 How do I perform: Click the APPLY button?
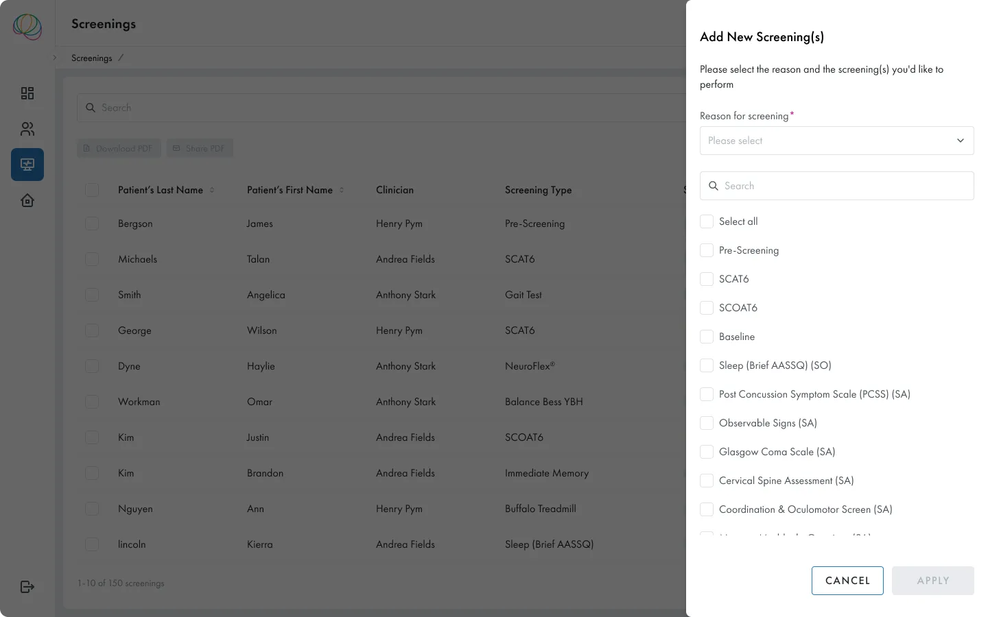933,581
